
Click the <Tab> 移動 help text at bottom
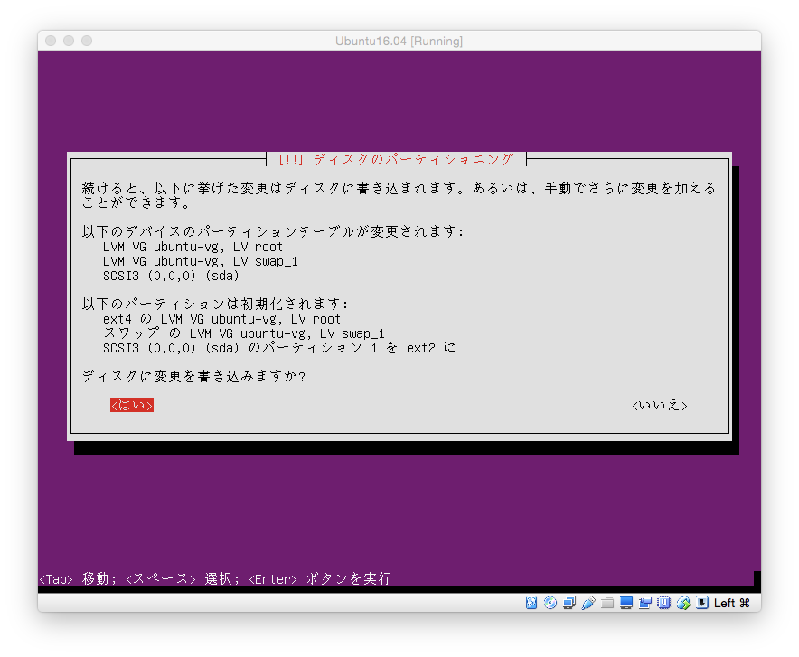point(74,579)
